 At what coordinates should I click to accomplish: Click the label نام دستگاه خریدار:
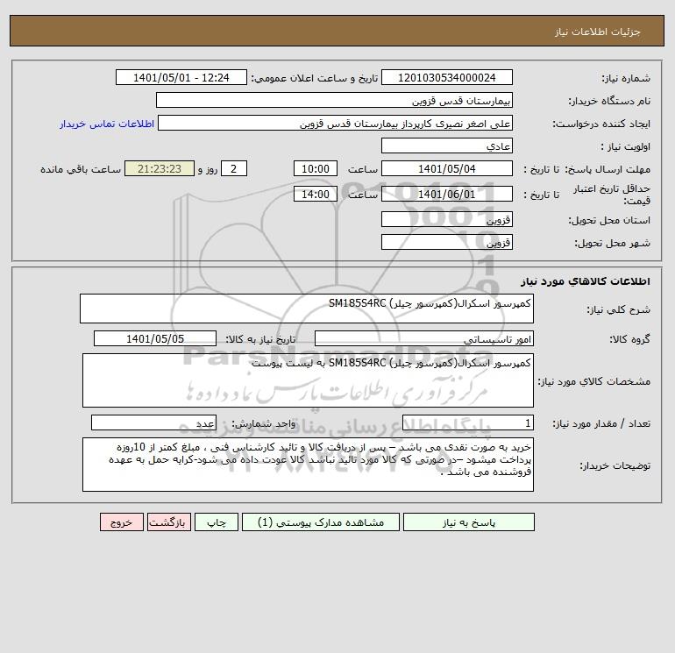(609, 101)
